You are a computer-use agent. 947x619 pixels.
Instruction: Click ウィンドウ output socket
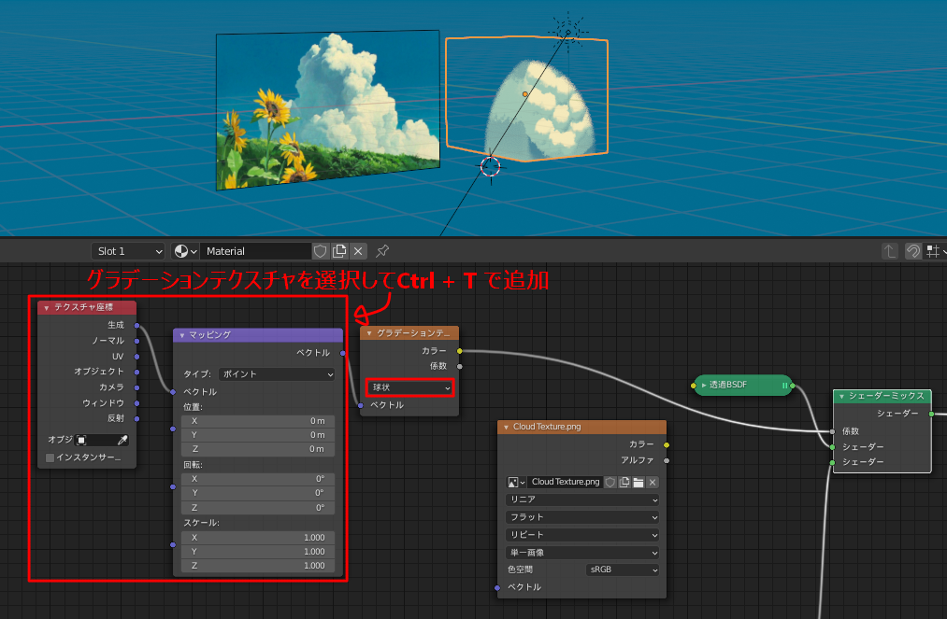coord(137,403)
